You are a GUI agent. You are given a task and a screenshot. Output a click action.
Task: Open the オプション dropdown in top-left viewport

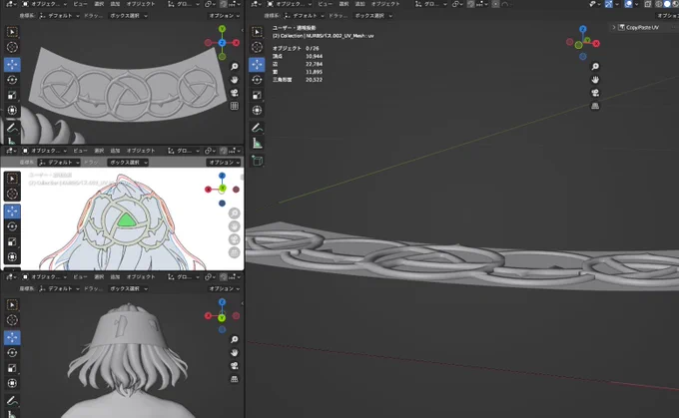[225, 16]
